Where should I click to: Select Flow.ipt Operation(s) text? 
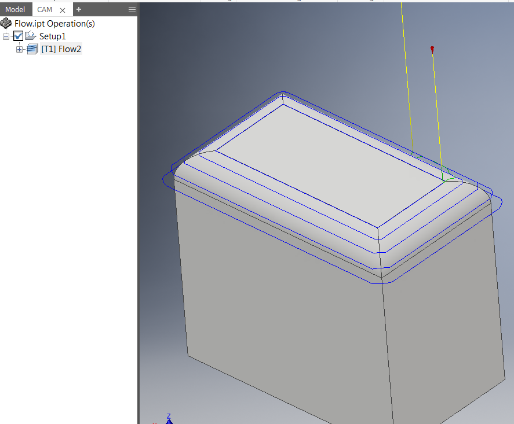click(x=54, y=24)
